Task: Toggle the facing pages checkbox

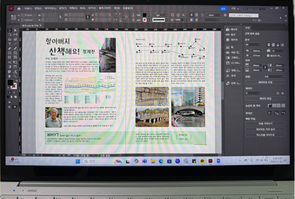Action: point(268,55)
